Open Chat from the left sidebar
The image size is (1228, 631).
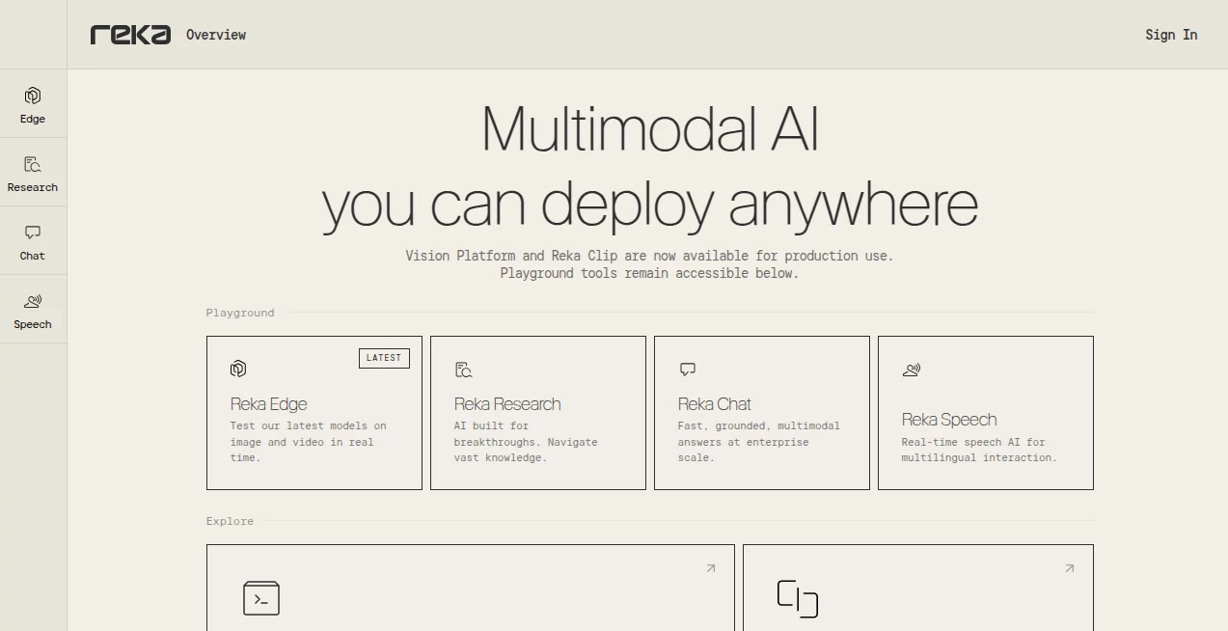pyautogui.click(x=33, y=241)
